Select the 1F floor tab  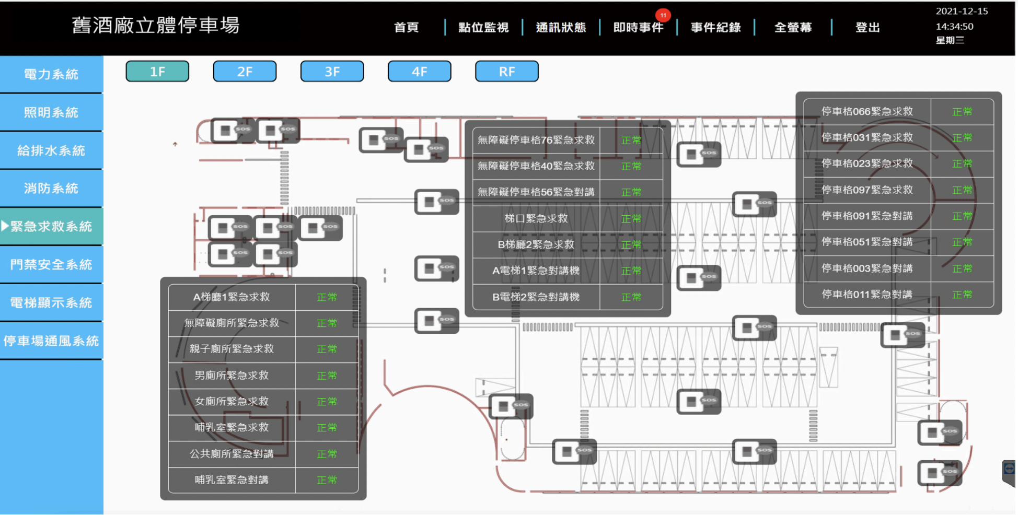(157, 72)
